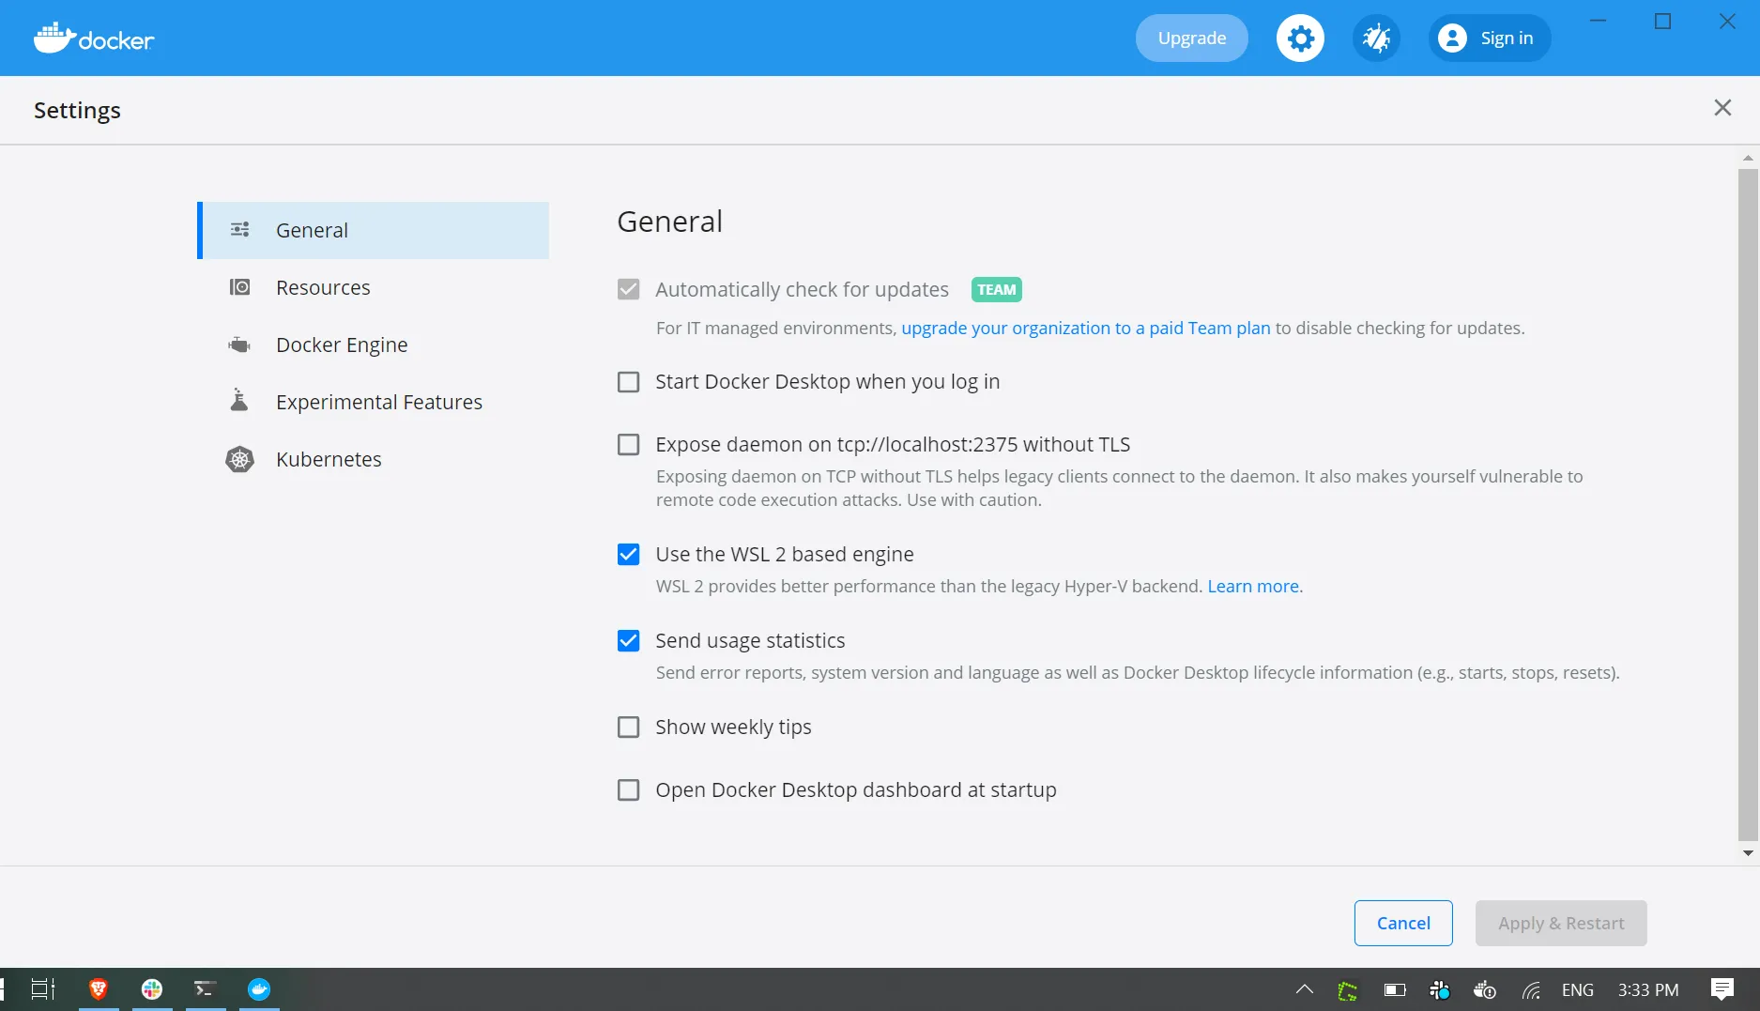The width and height of the screenshot is (1760, 1011).
Task: Click the Docker whale logo
Action: coord(94,38)
